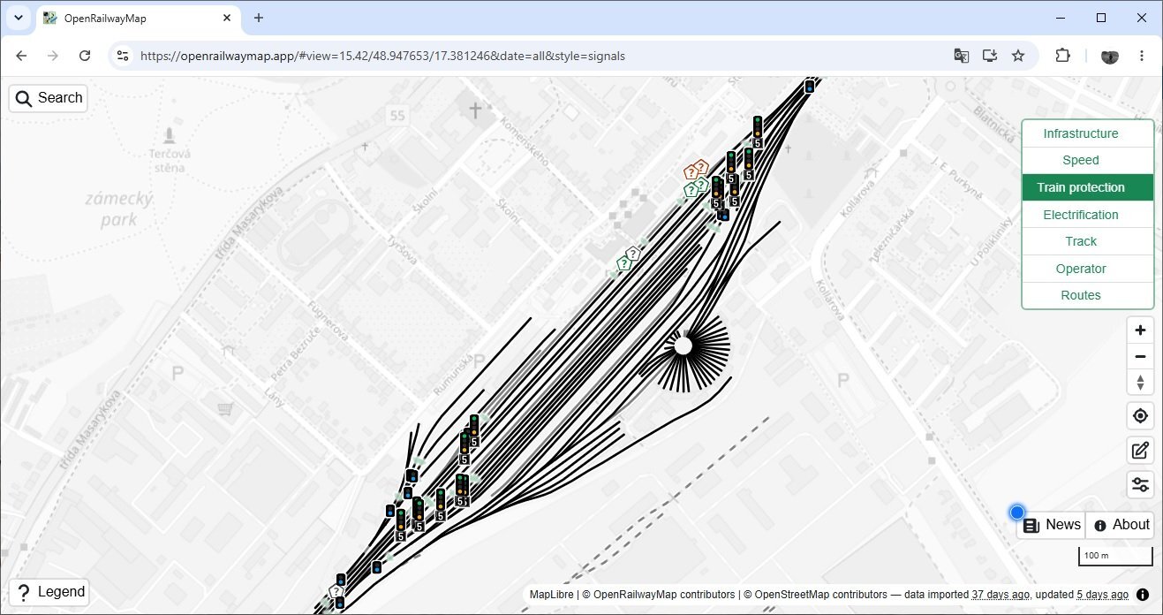Expand the Legend panel
This screenshot has height=615, width=1163.
coord(49,592)
